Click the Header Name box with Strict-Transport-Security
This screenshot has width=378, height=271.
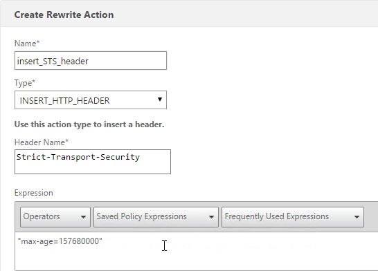coord(93,162)
